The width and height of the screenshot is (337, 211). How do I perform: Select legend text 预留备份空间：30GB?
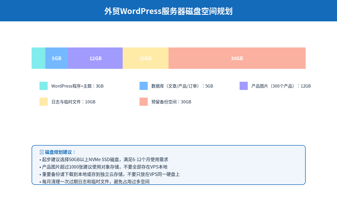(171, 102)
